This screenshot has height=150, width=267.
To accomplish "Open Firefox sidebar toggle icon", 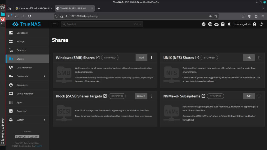I will tap(10, 16).
